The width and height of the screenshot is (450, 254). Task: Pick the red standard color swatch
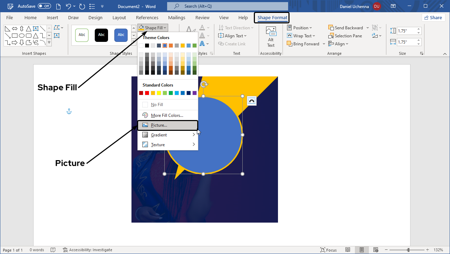147,93
